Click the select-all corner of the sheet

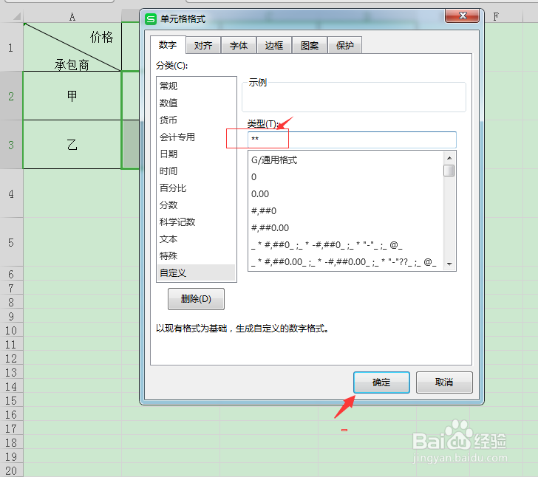[11, 16]
